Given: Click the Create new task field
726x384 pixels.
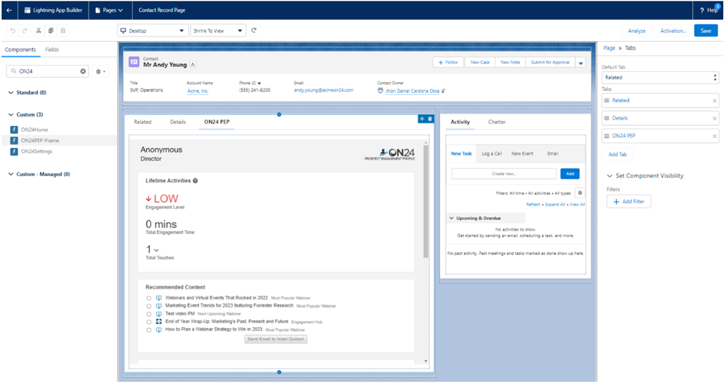Looking at the screenshot, I should [x=504, y=174].
